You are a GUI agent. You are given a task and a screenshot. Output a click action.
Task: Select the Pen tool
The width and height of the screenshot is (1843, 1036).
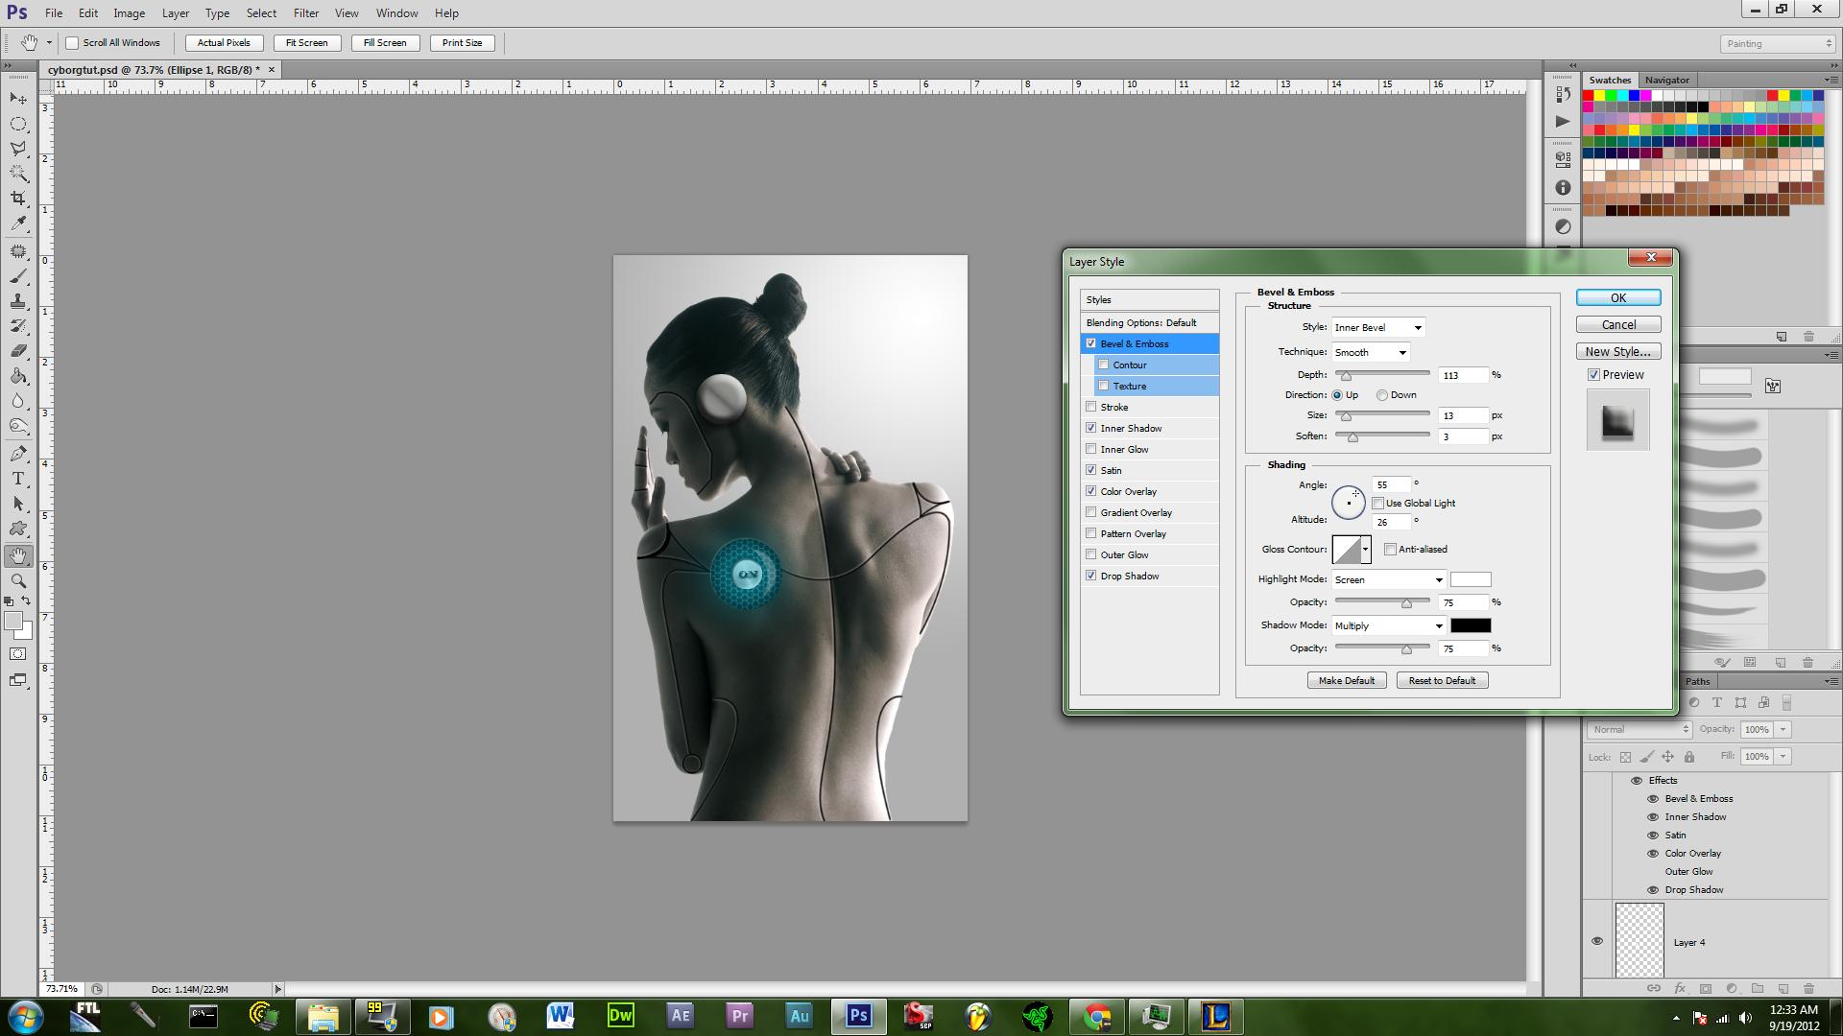click(18, 454)
